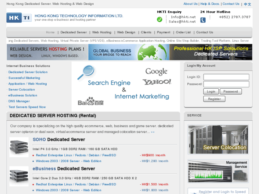Click Info@hkti.net email address
259x194 pixels.
click(183, 17)
